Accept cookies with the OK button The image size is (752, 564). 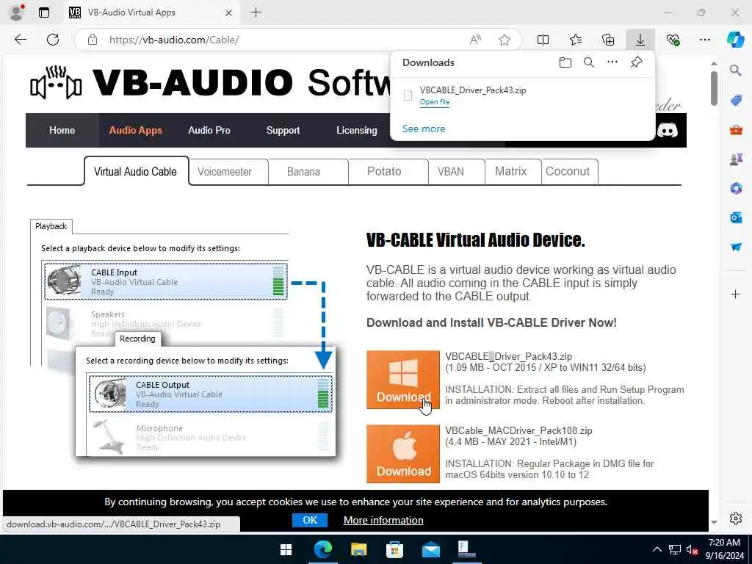coord(310,520)
